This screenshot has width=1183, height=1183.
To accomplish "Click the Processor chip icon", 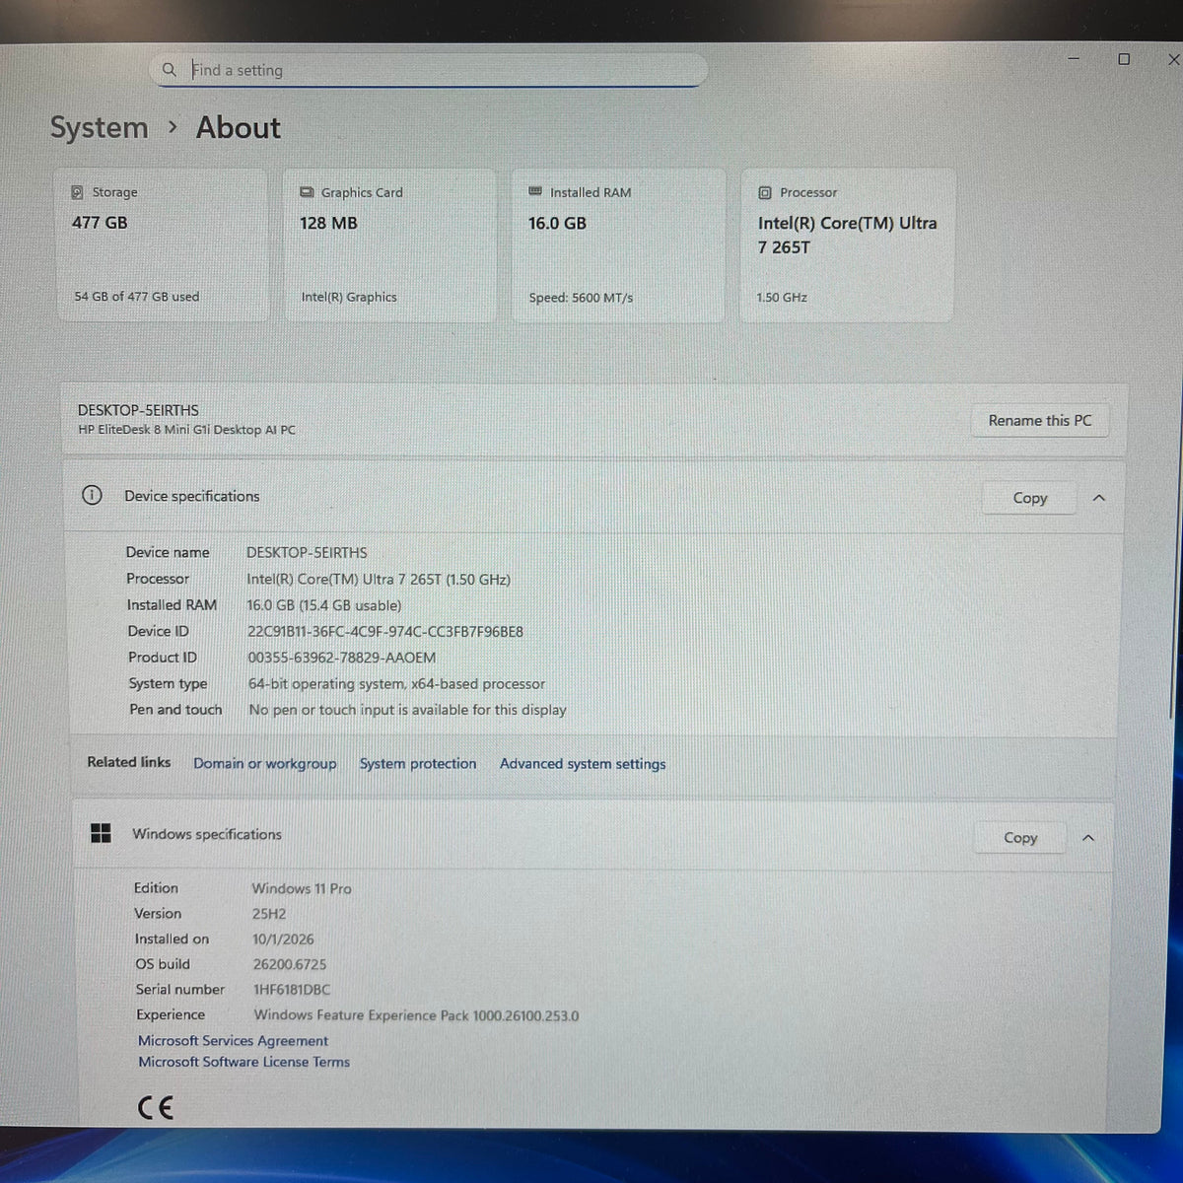I will coord(765,192).
